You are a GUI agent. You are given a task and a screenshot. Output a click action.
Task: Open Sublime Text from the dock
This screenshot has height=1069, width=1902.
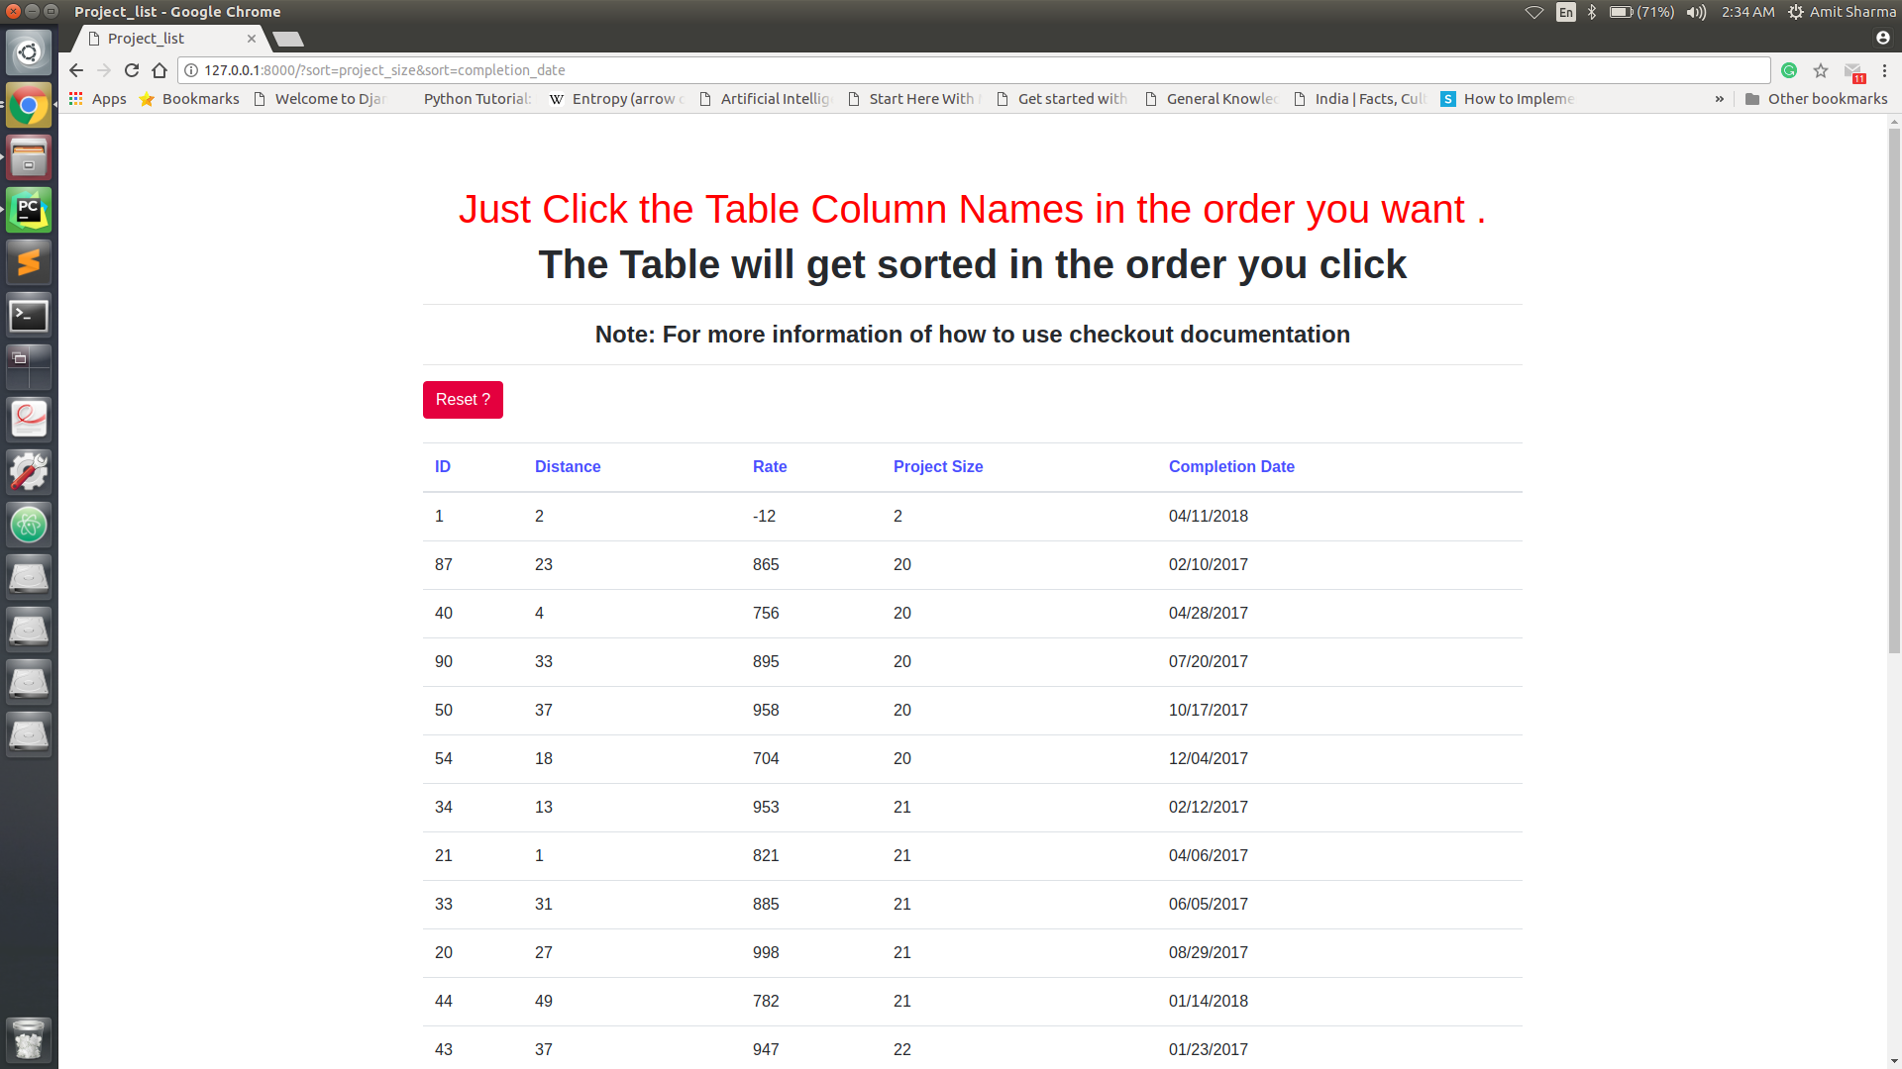tap(29, 262)
